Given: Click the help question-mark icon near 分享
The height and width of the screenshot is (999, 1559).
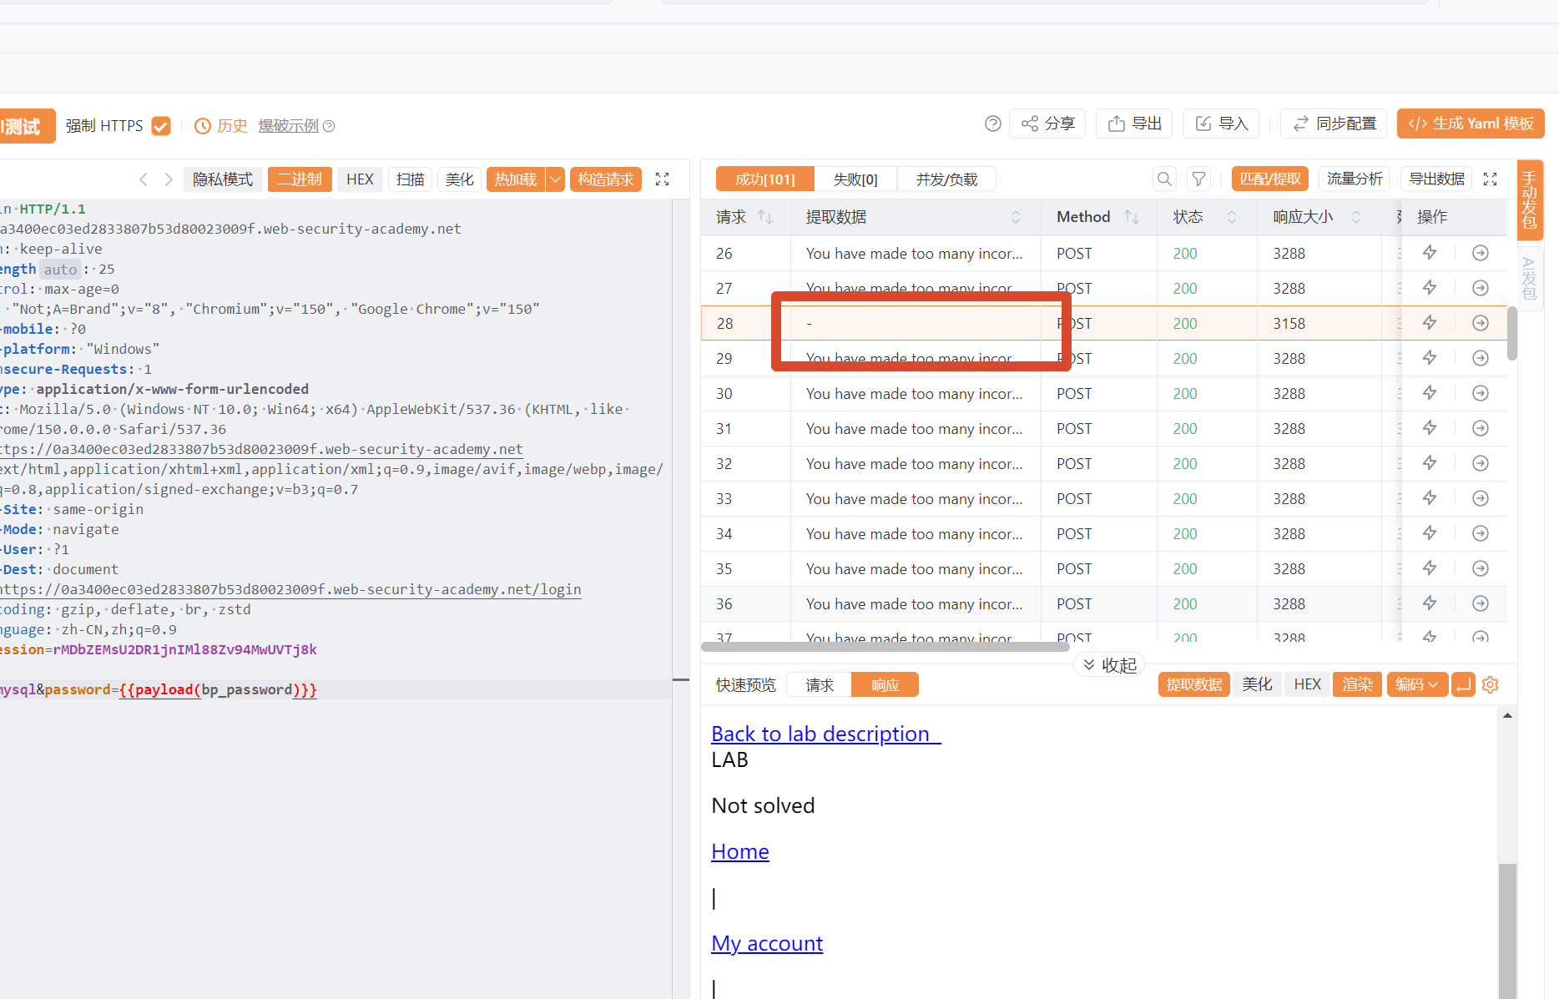Looking at the screenshot, I should [992, 124].
